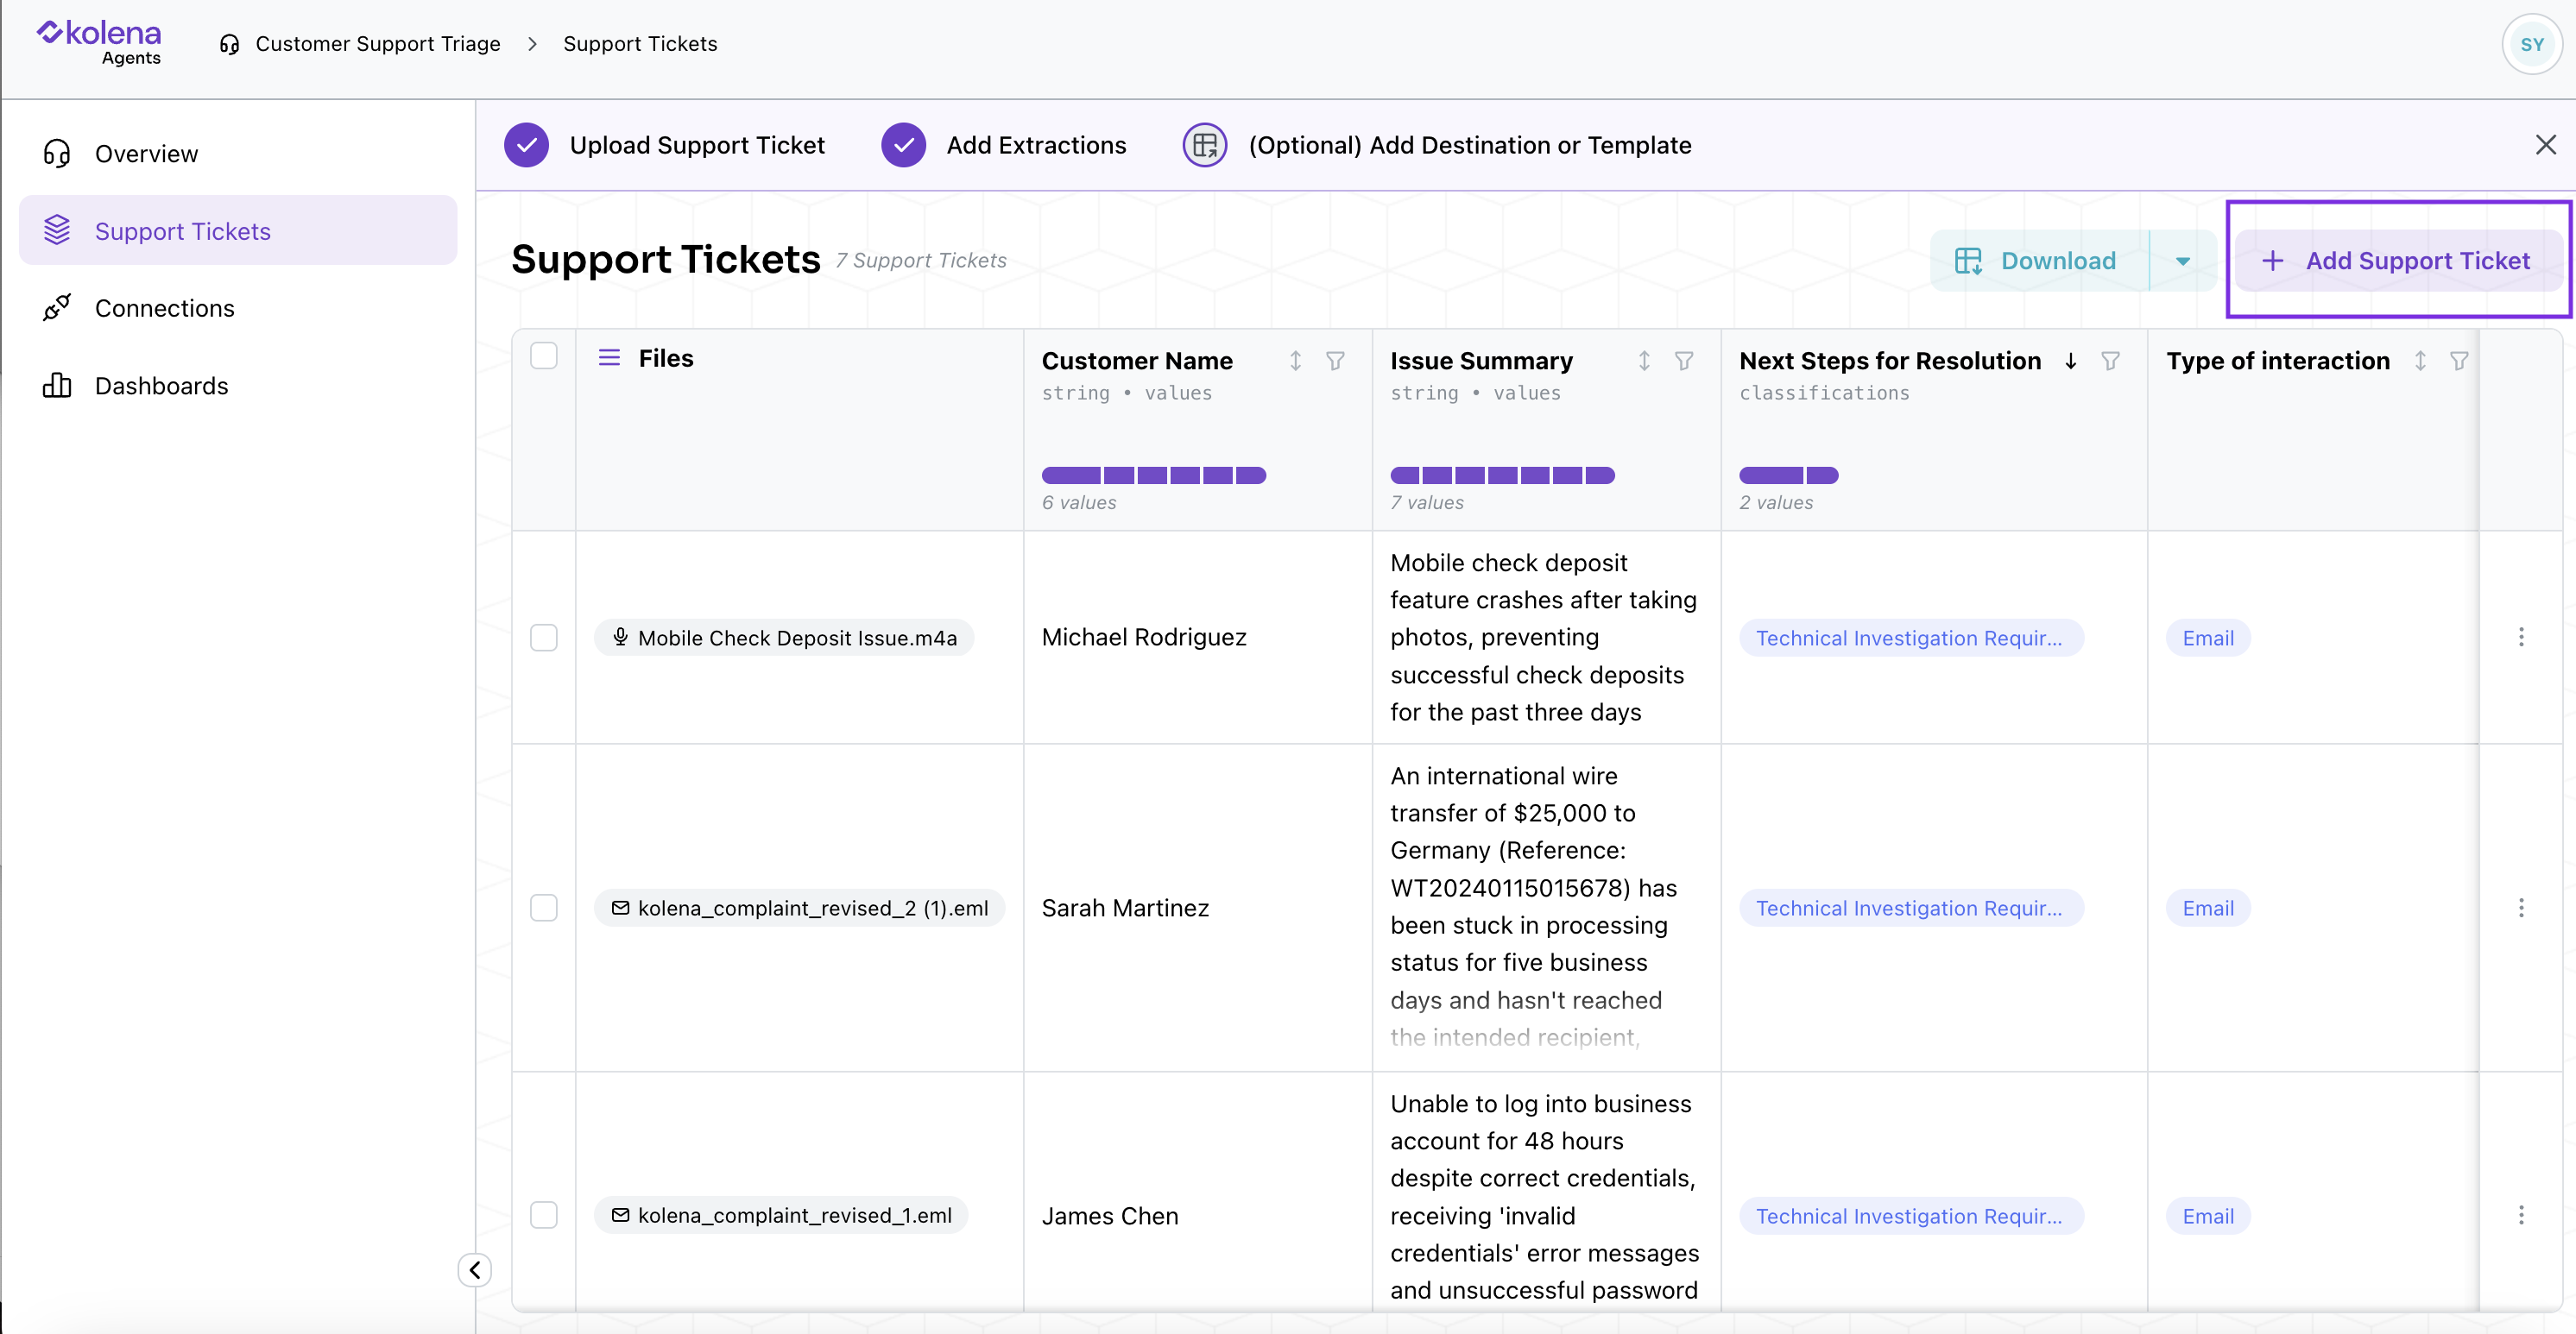Viewport: 2576px width, 1334px height.
Task: Click the filter icon on Customer Name column
Action: click(x=1334, y=361)
